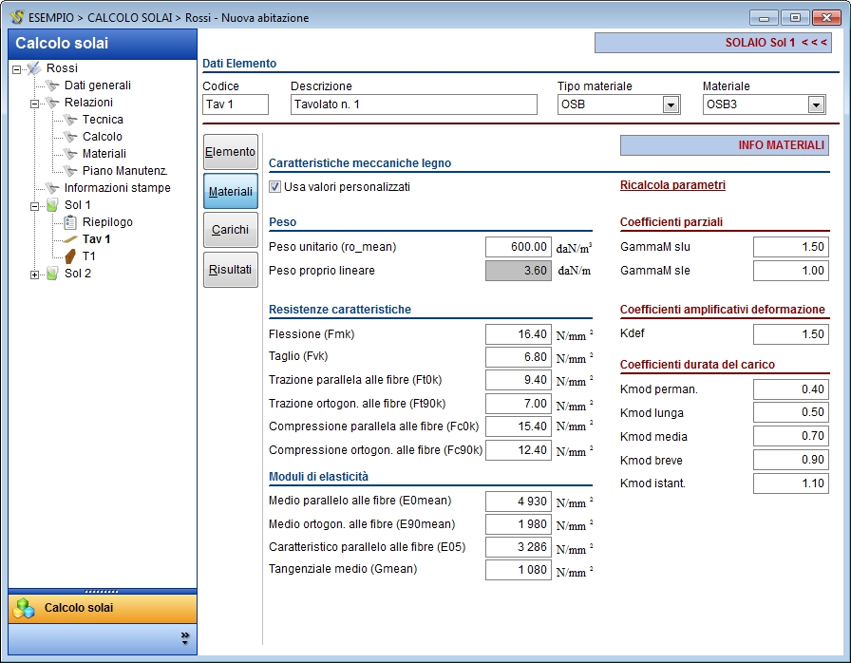
Task: Expand the Sol 2 tree node
Action: pos(35,275)
